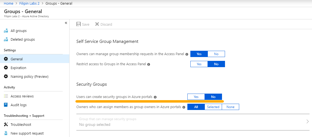The image size is (312, 137).
Task: Click info icon next to Restrict access
Action: [x=149, y=64]
